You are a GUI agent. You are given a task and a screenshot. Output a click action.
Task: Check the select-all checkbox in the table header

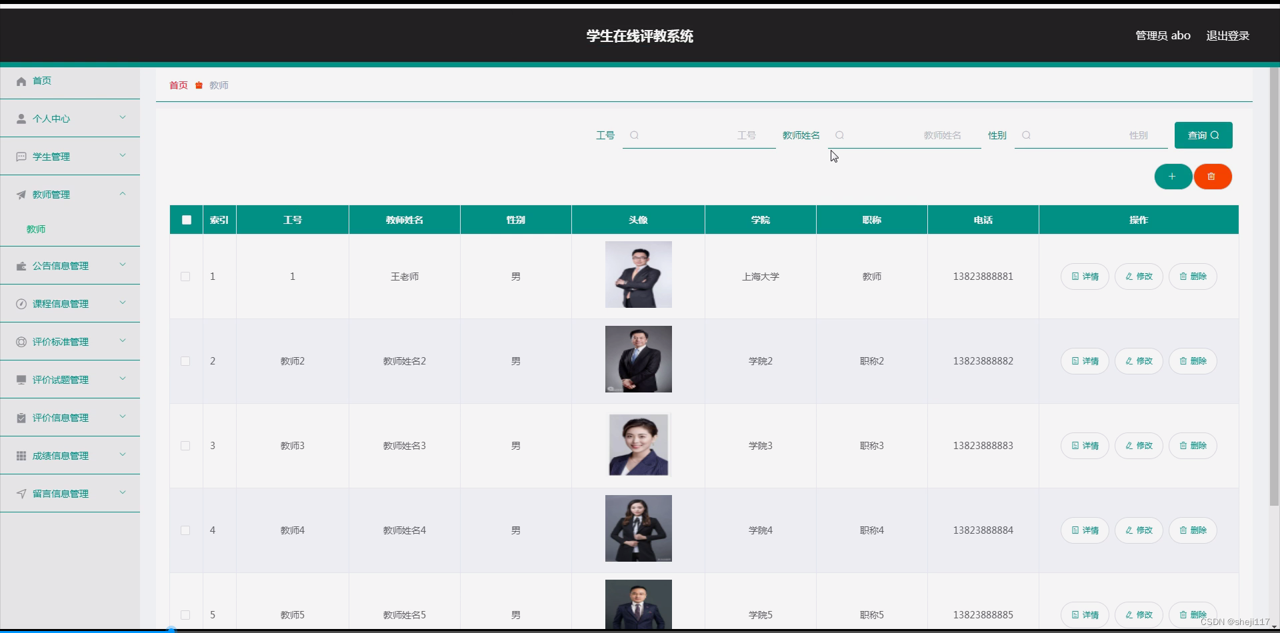point(186,219)
